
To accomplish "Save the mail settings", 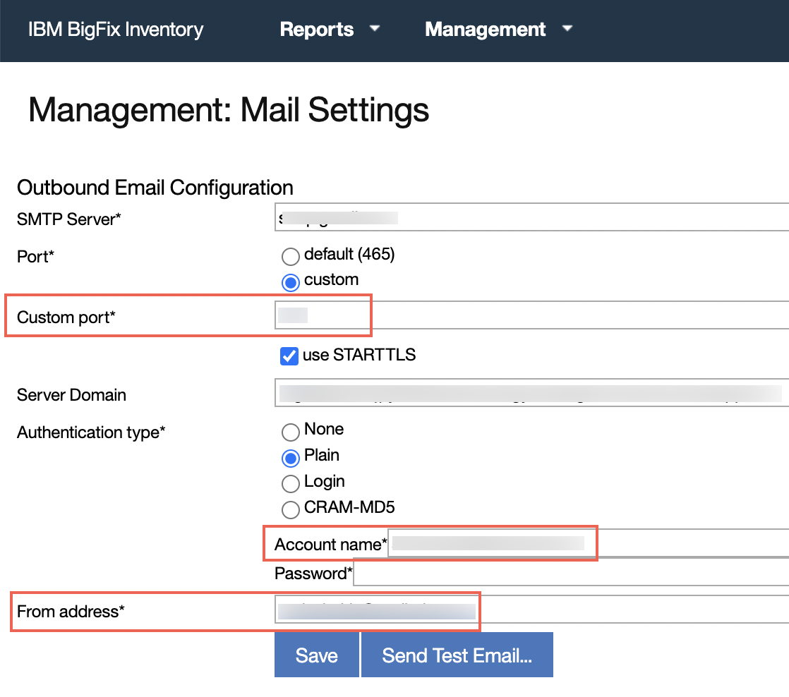I will pos(316,655).
